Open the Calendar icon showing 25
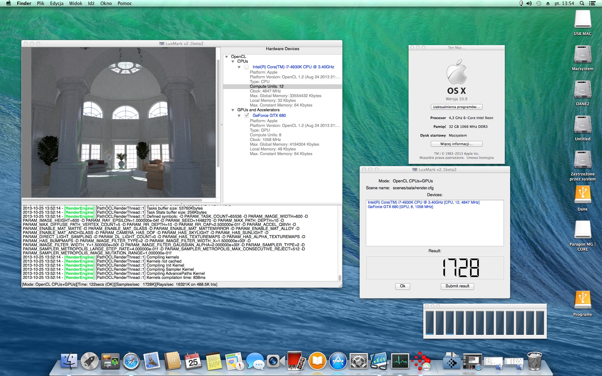602x376 pixels. 193,361
